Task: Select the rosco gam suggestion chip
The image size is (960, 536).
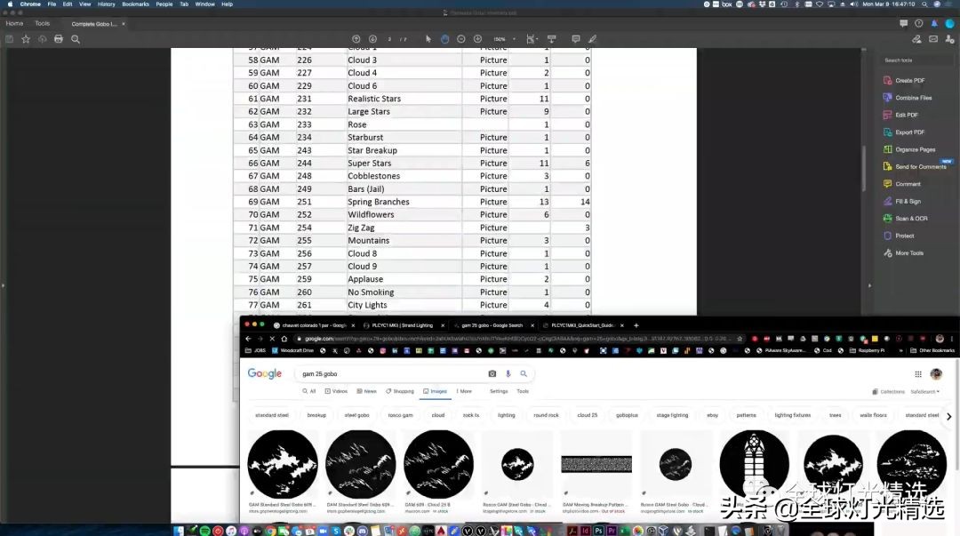Action: pyautogui.click(x=400, y=415)
